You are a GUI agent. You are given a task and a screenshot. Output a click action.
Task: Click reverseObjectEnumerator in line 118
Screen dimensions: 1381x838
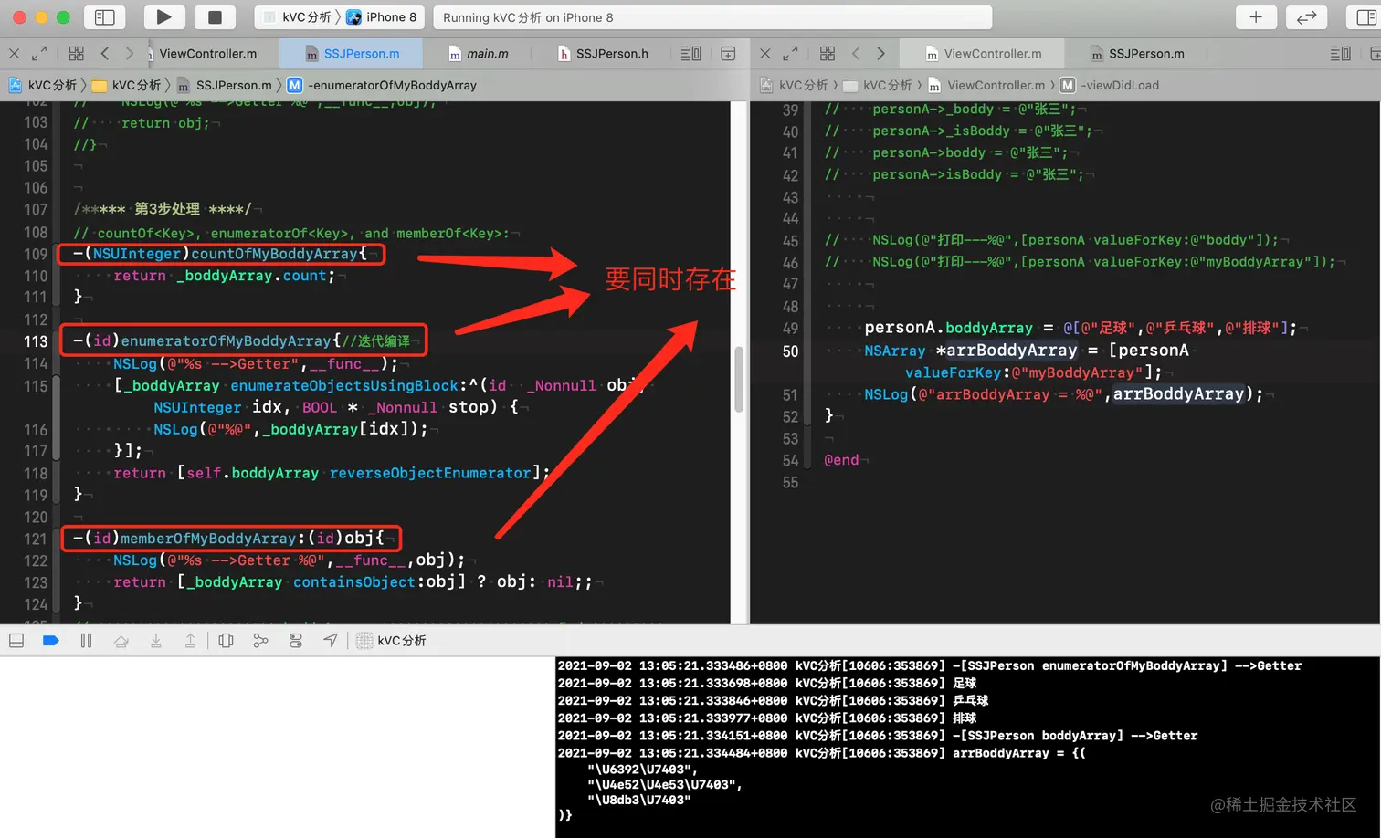(430, 473)
